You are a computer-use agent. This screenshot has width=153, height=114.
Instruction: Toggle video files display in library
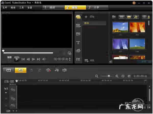(x=122, y=17)
